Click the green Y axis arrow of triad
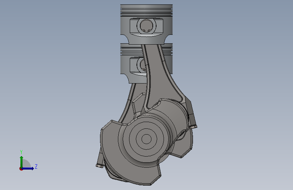Viewport: 293px width, 190px height. (x=22, y=162)
